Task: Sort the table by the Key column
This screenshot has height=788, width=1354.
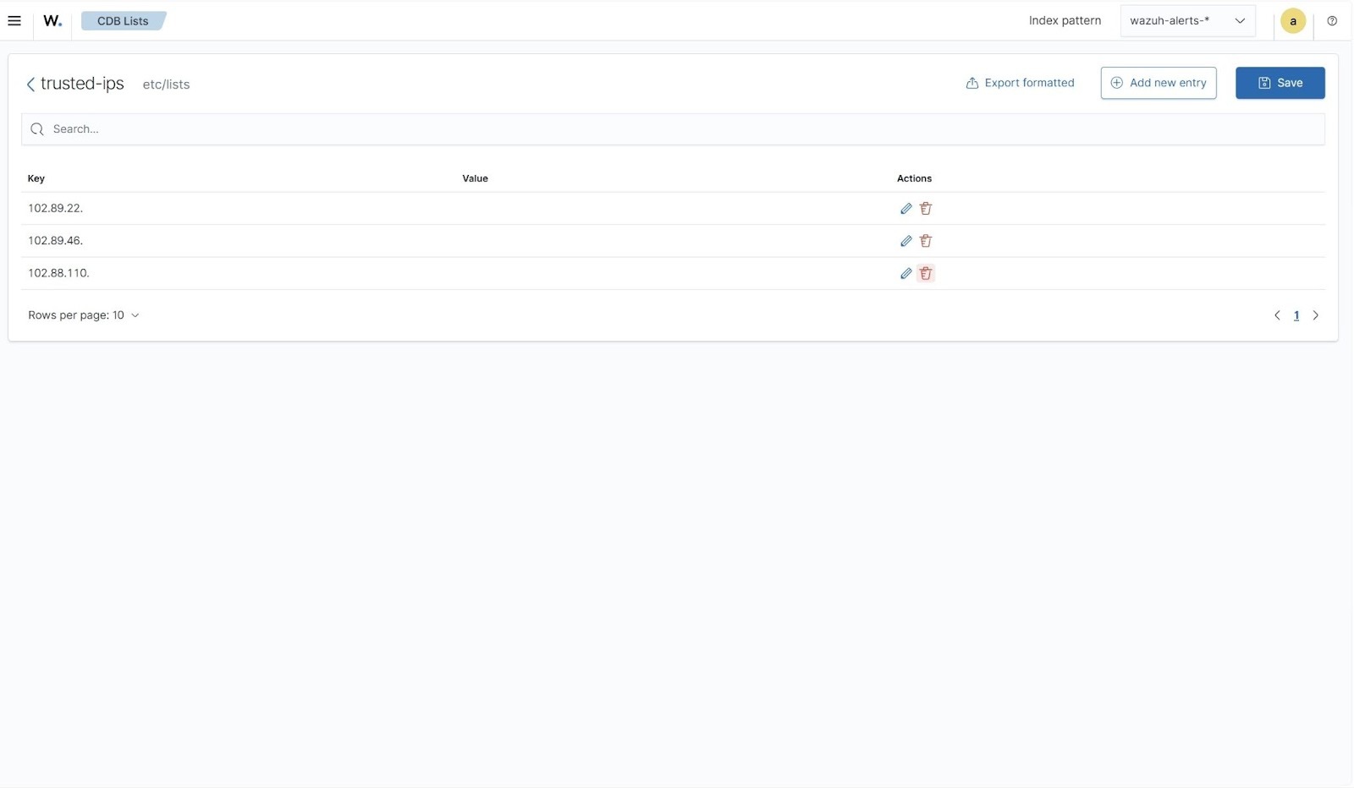Action: click(x=36, y=178)
